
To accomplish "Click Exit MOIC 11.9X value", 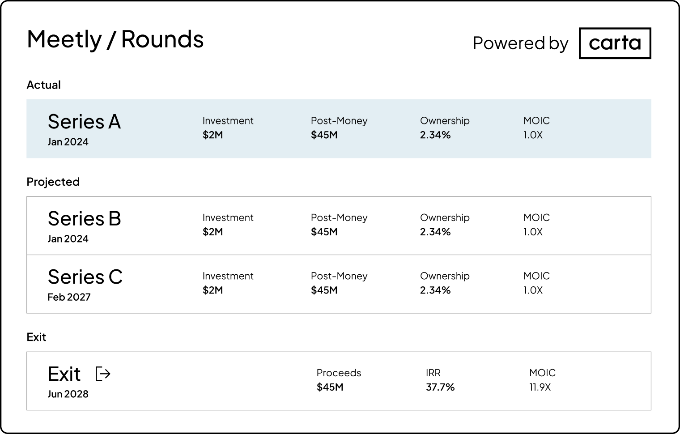I will pyautogui.click(x=540, y=387).
